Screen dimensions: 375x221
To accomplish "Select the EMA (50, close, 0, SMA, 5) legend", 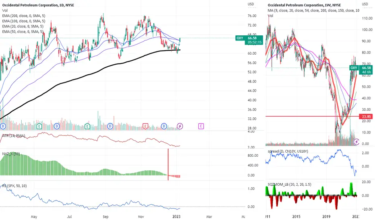I will 23,31.
